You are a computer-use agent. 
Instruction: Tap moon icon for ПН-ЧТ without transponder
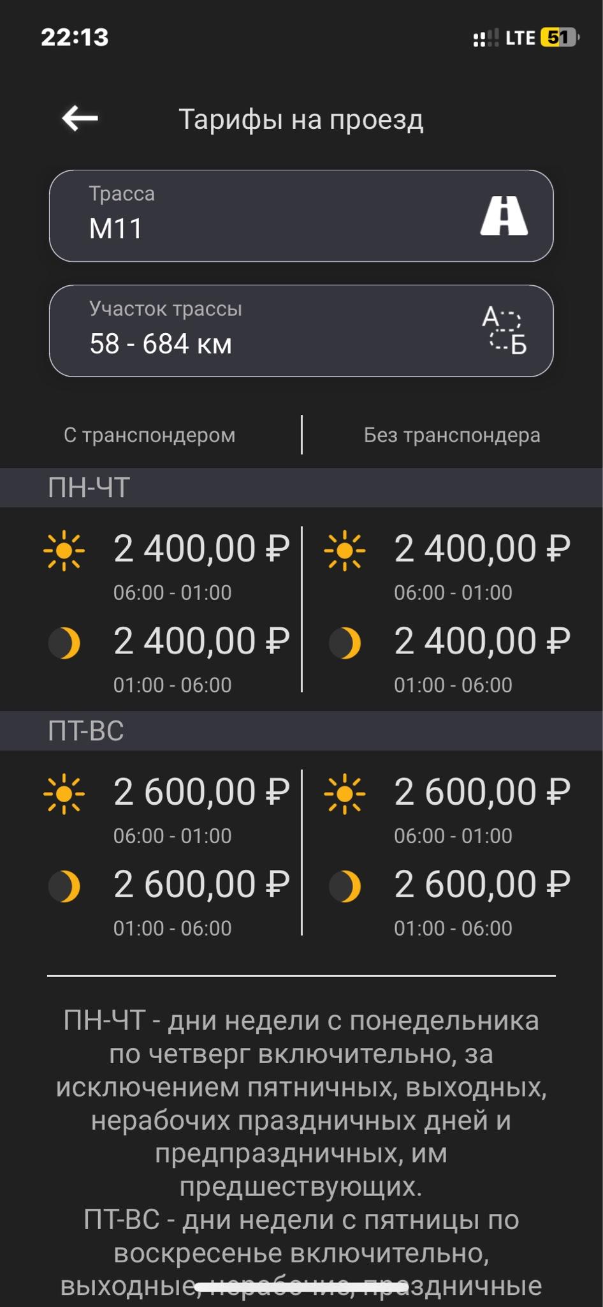pos(345,643)
